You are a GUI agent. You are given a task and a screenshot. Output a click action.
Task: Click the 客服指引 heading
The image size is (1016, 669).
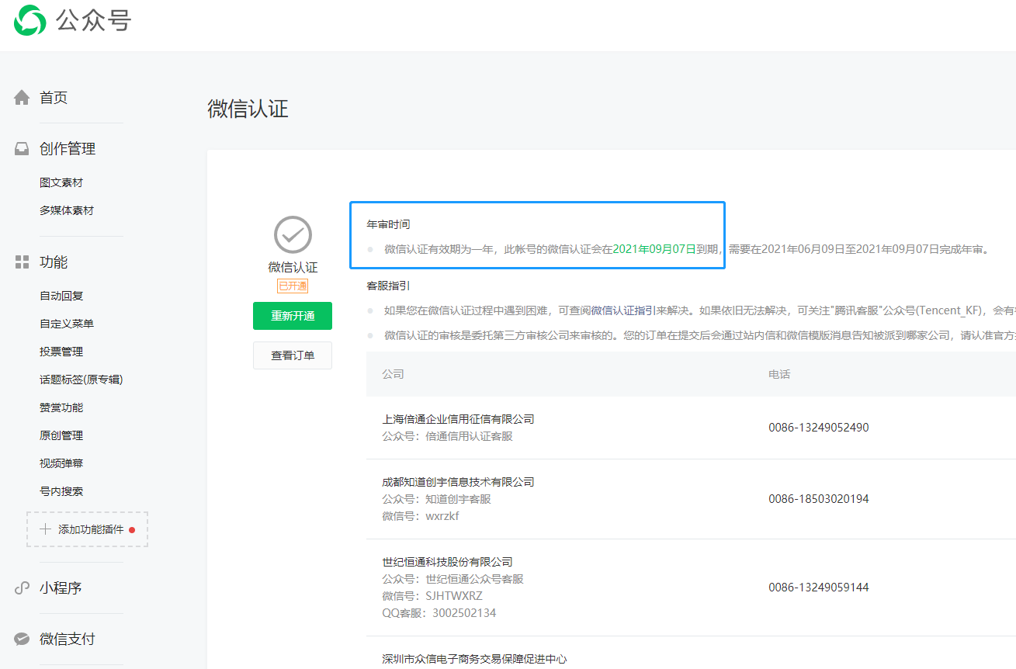click(388, 286)
